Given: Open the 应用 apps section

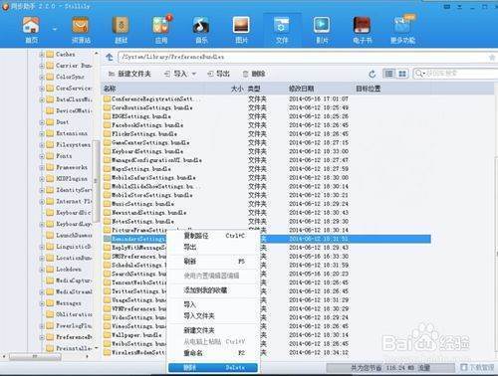Looking at the screenshot, I should pyautogui.click(x=161, y=30).
